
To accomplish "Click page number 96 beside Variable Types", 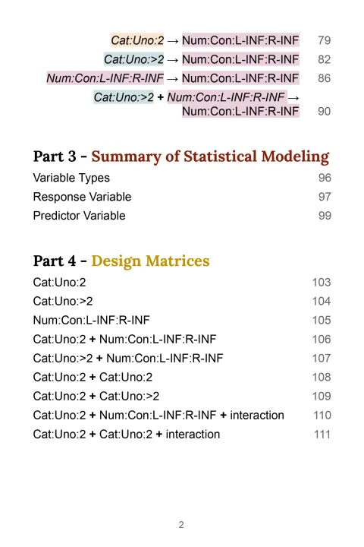I will (325, 178).
